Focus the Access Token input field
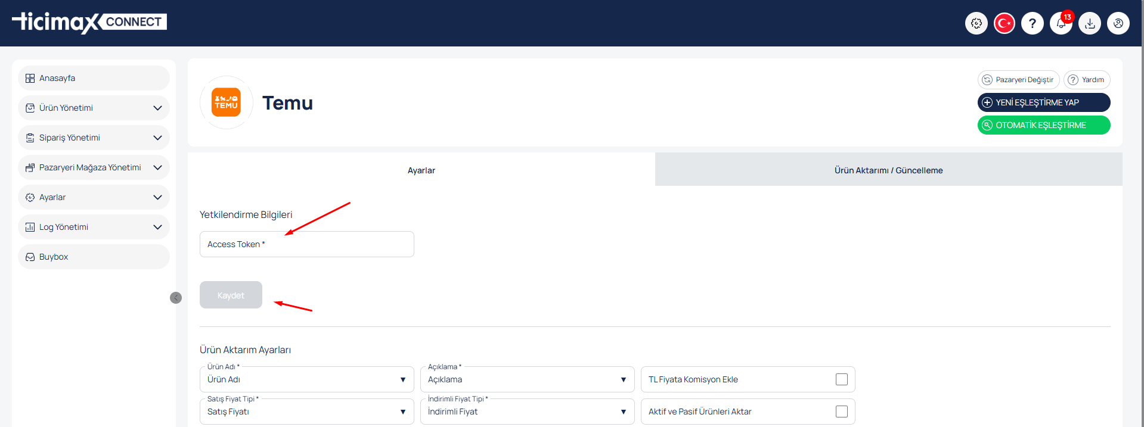1144x427 pixels. pyautogui.click(x=306, y=244)
